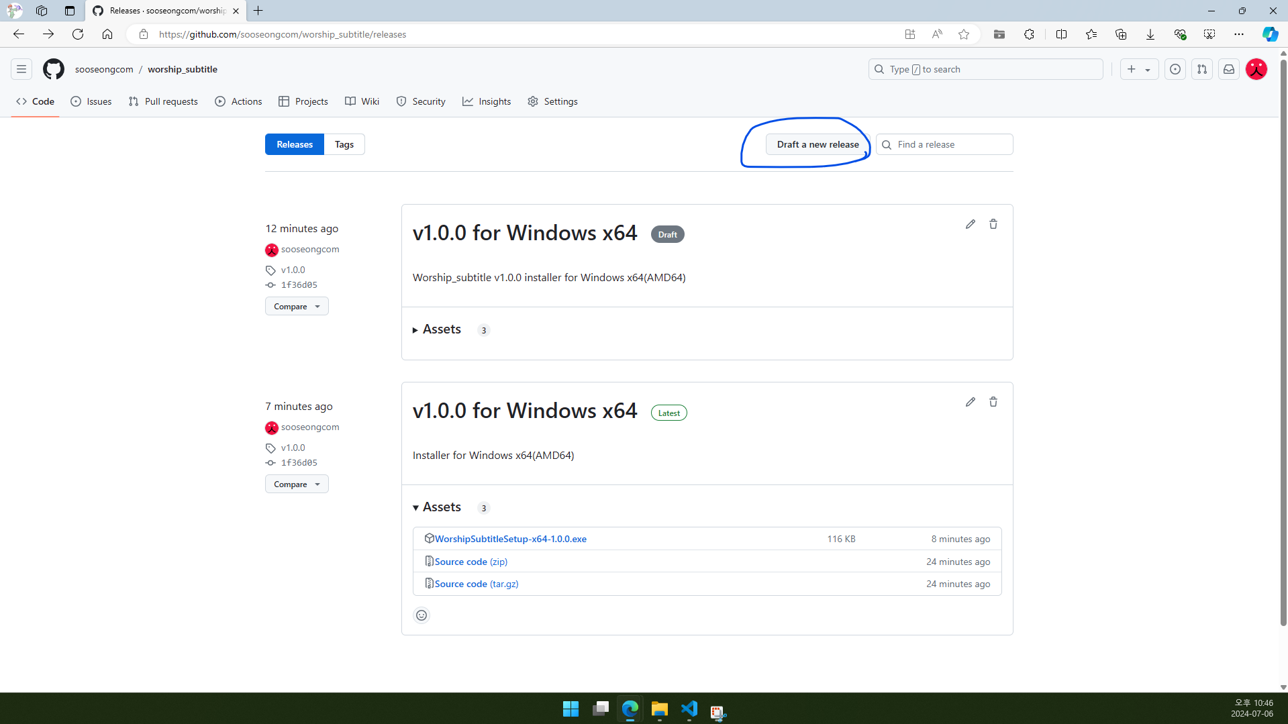Screen dimensions: 1288x724
Task: Go to the browser home page
Action: pyautogui.click(x=107, y=34)
